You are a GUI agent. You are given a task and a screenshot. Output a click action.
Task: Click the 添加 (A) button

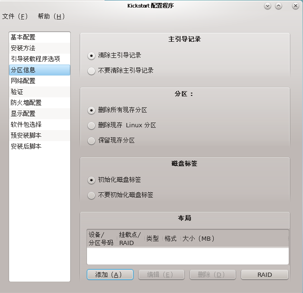pos(110,274)
